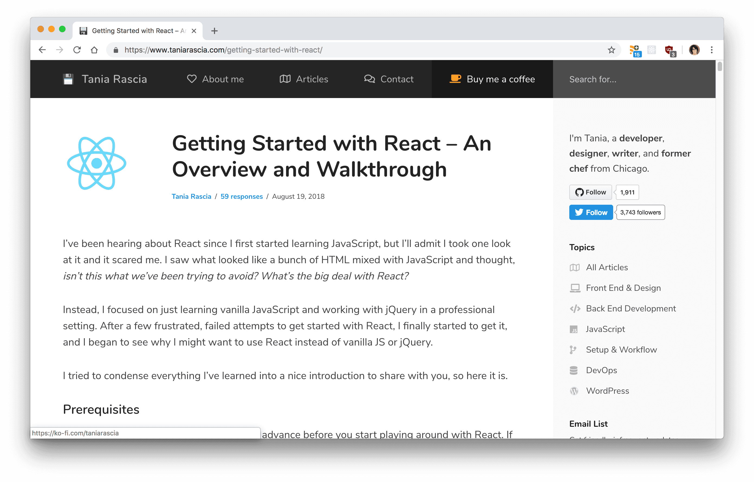
Task: Click the React atom logo image
Action: click(x=97, y=163)
